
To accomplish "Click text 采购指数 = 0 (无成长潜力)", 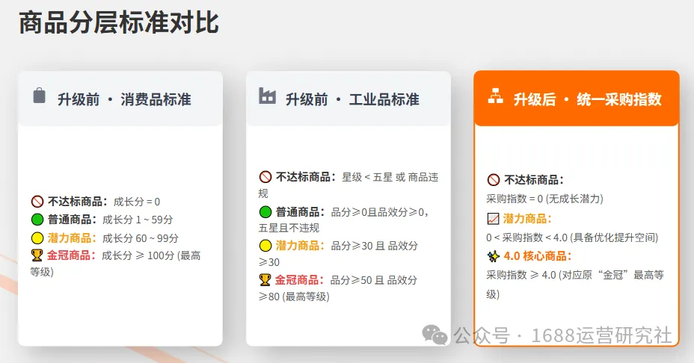I will (x=545, y=199).
